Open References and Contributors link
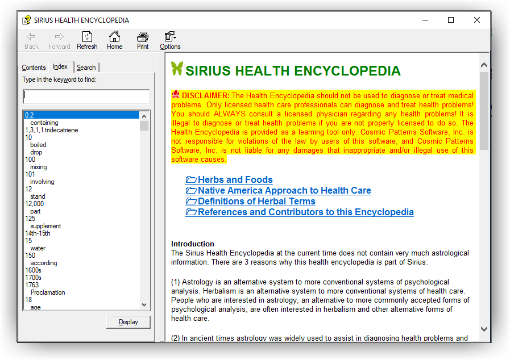 (x=305, y=212)
